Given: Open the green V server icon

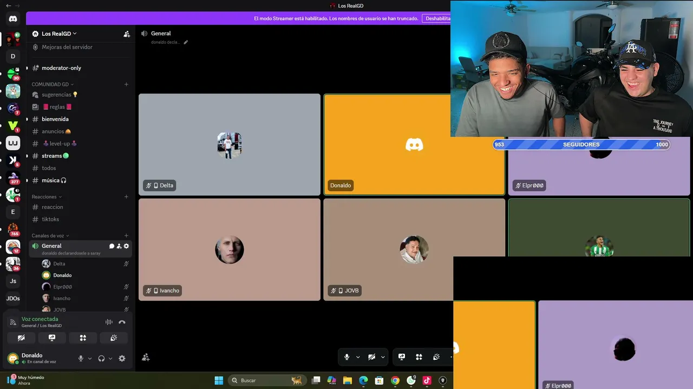Looking at the screenshot, I should (13, 125).
